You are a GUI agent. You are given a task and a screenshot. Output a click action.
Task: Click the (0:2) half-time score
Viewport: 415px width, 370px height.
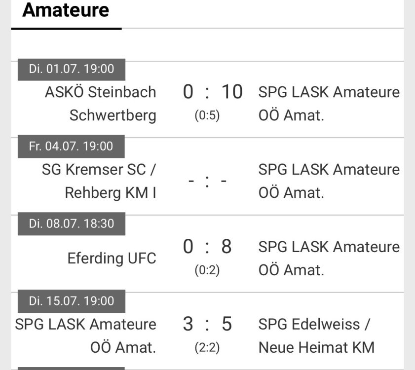coord(207,270)
